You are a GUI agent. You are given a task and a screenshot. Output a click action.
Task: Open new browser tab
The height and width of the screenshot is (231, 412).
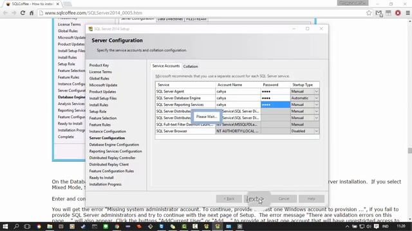click(68, 4)
